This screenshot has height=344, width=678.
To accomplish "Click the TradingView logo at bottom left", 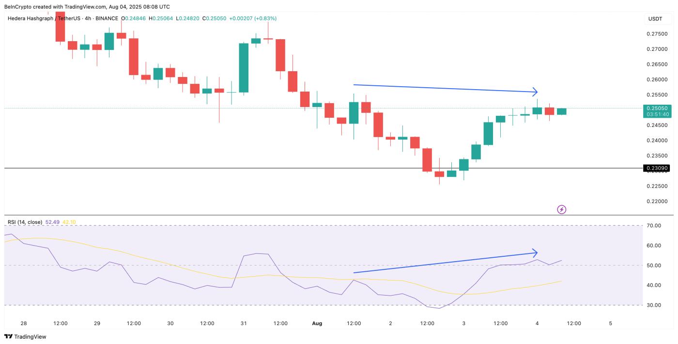I will 26,336.
